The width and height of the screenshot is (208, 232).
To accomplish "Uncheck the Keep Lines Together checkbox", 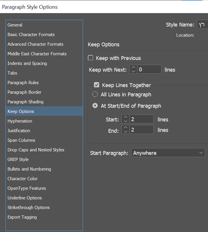I will point(97,85).
